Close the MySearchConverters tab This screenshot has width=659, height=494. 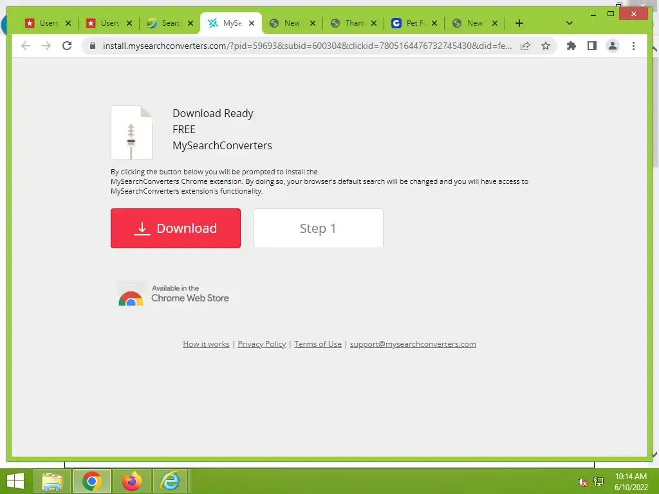pos(252,23)
